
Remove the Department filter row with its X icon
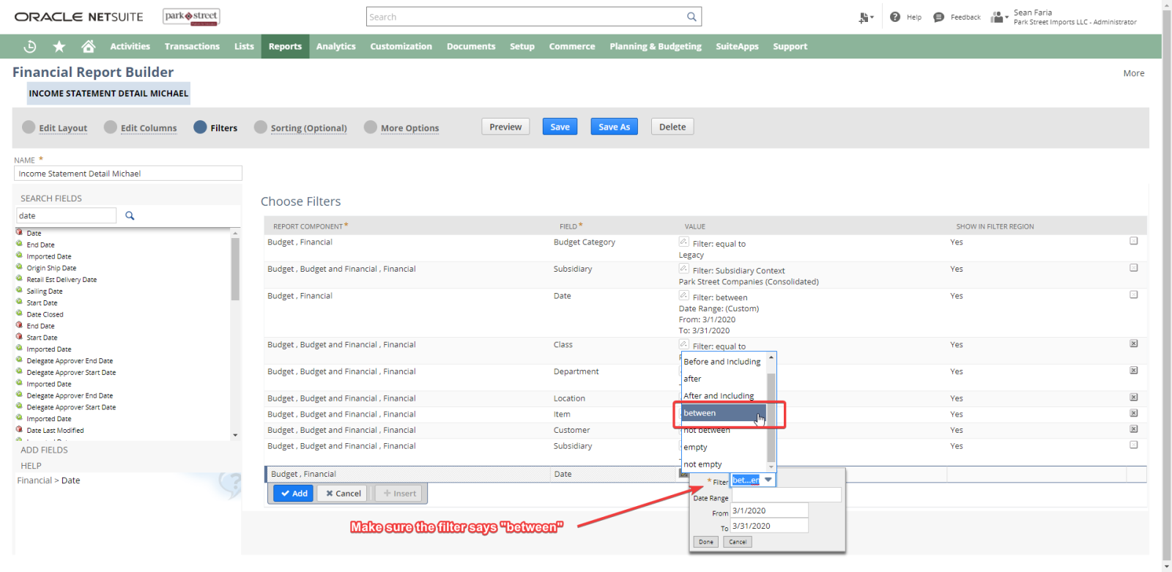1134,371
